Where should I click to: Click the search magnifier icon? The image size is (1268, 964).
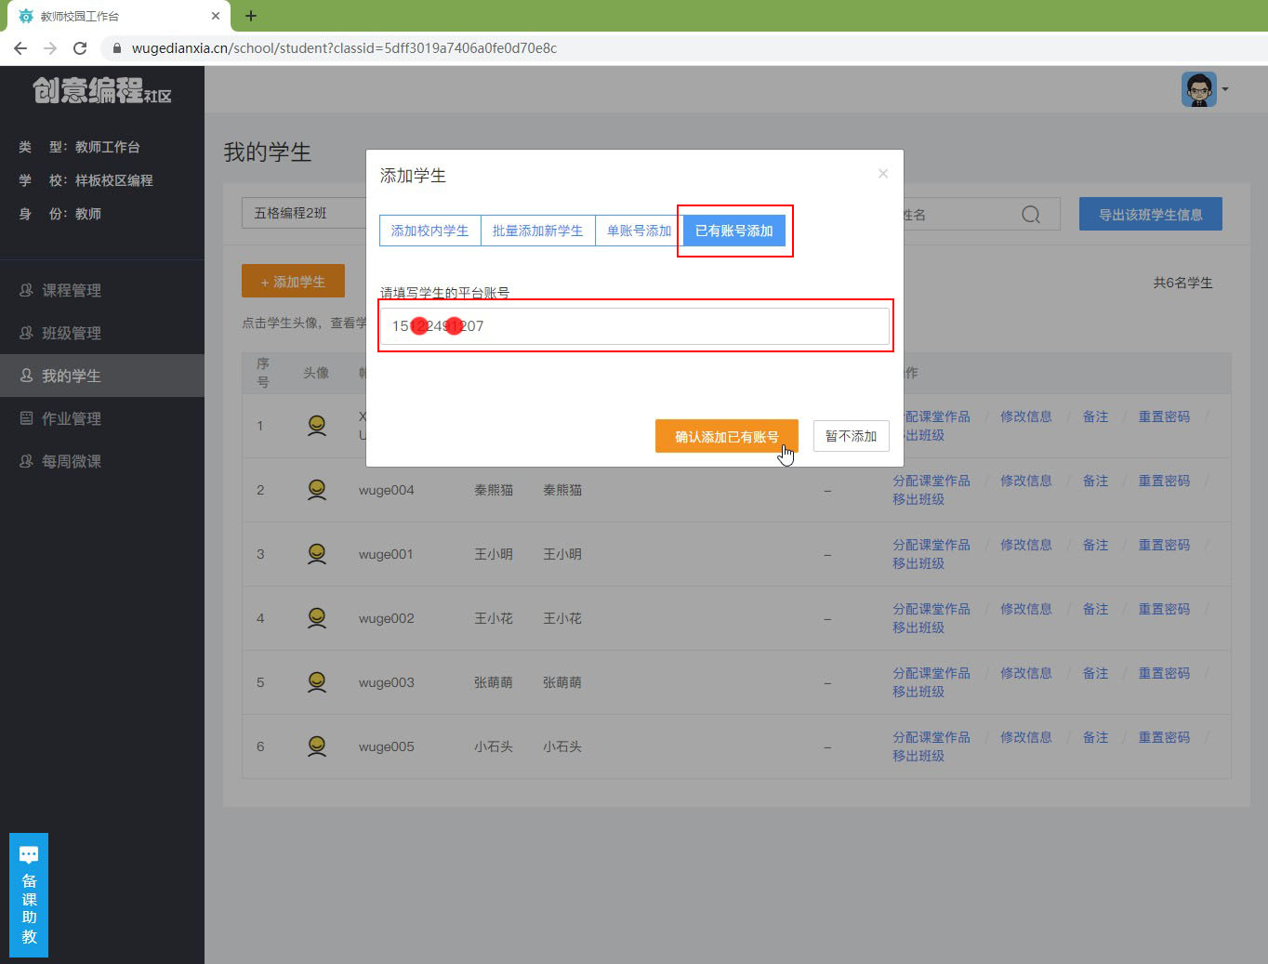(x=1031, y=215)
